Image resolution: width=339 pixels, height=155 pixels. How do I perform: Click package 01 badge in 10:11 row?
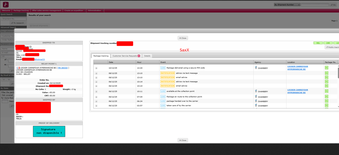[x=327, y=91]
